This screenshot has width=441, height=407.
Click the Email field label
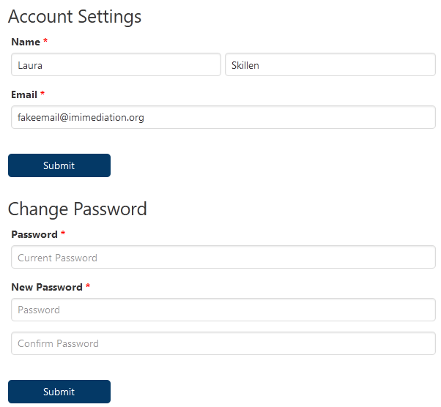click(24, 94)
